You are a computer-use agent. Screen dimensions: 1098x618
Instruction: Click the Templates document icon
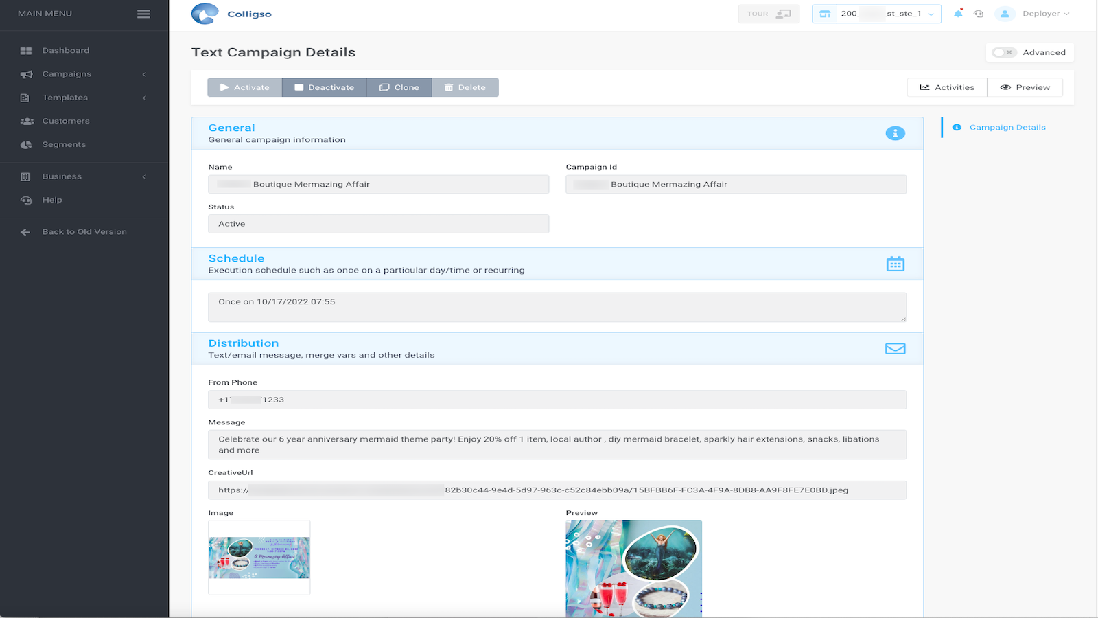coord(25,98)
